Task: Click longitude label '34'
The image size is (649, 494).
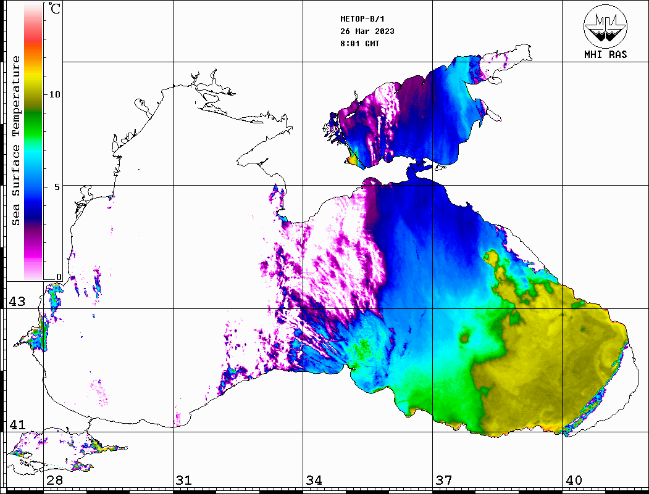Action: point(314,480)
